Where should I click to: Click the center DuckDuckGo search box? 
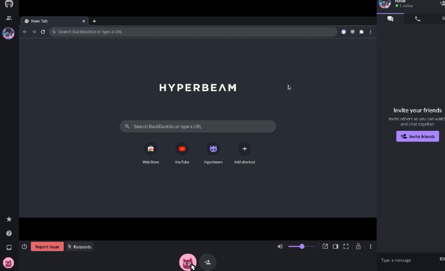[198, 126]
